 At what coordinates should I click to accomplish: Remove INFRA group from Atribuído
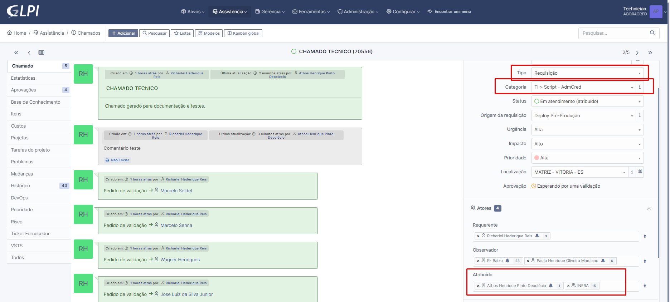pos(568,286)
